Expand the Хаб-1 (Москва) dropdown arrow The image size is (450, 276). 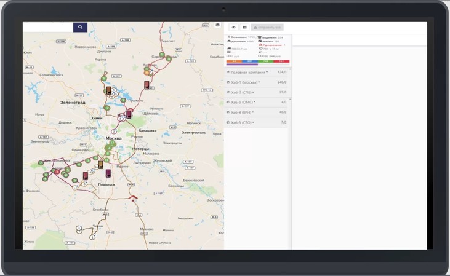[259, 82]
